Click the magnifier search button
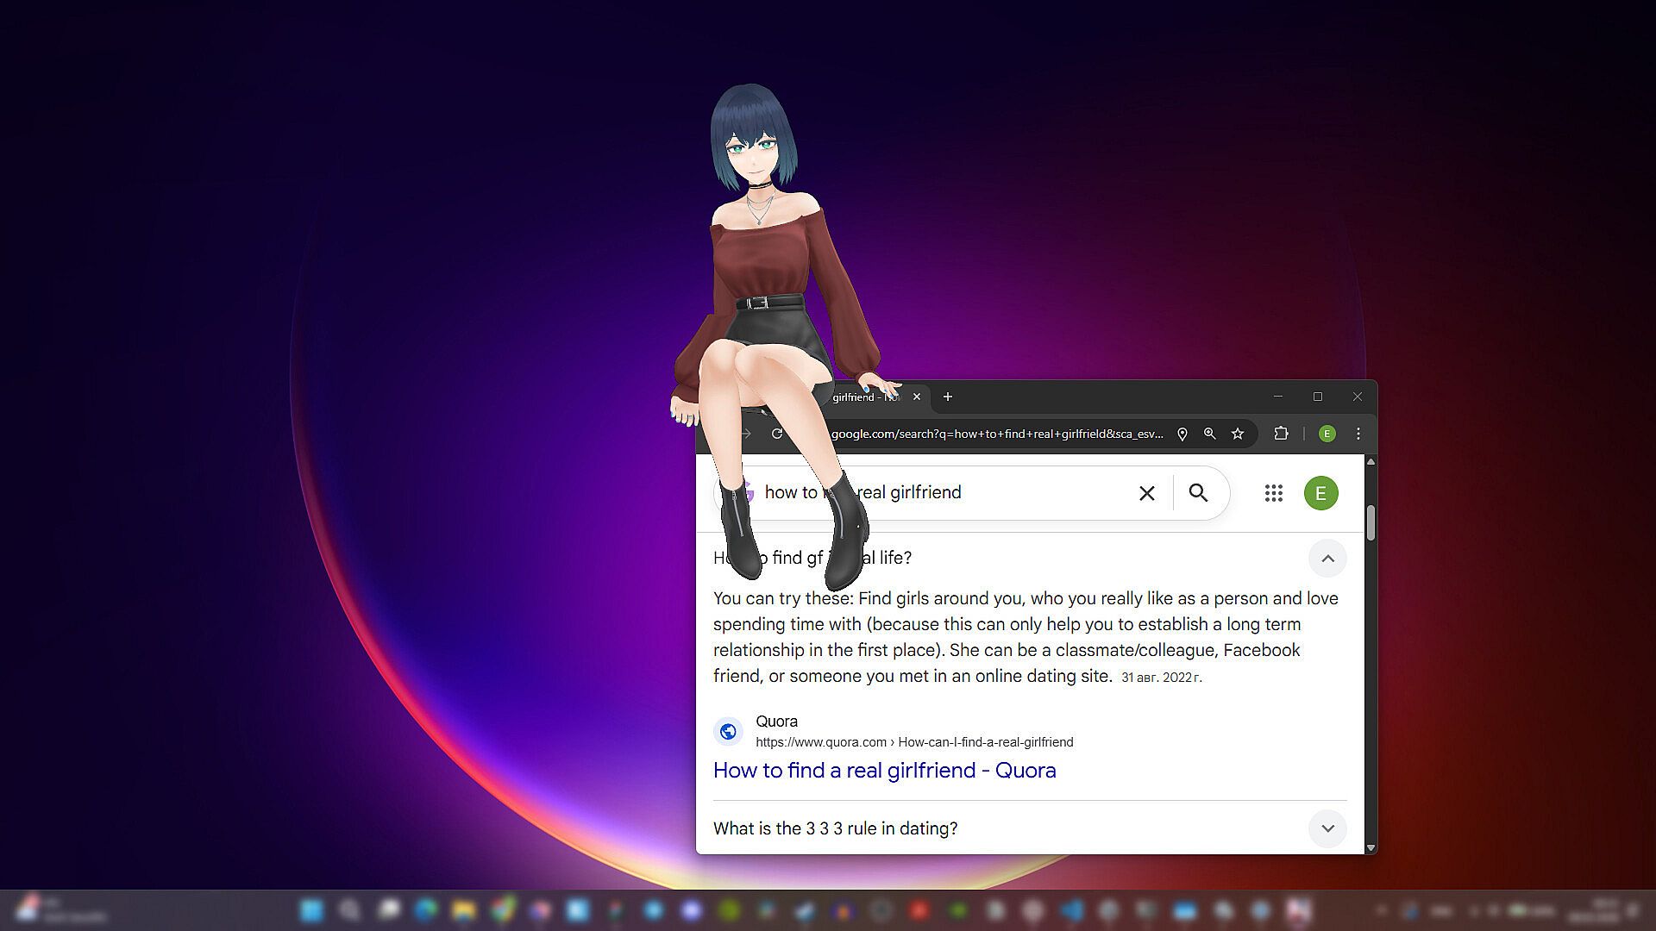This screenshot has height=931, width=1656. pyautogui.click(x=1198, y=492)
